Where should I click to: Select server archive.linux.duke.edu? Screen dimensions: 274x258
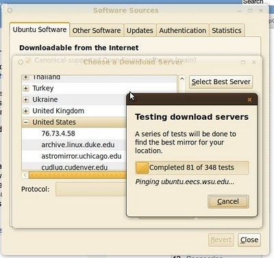(74, 145)
